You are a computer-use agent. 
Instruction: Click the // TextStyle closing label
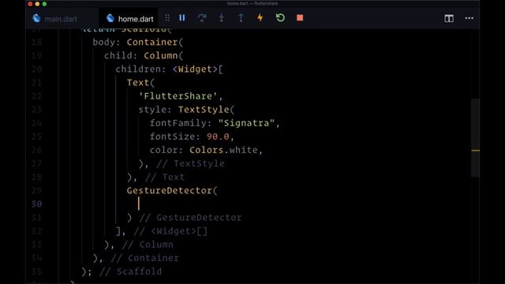(x=190, y=163)
